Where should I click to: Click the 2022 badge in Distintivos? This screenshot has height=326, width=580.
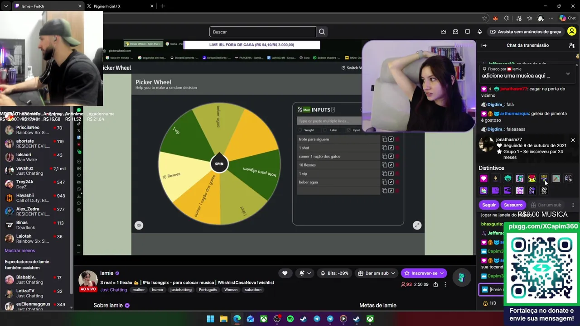544,178
